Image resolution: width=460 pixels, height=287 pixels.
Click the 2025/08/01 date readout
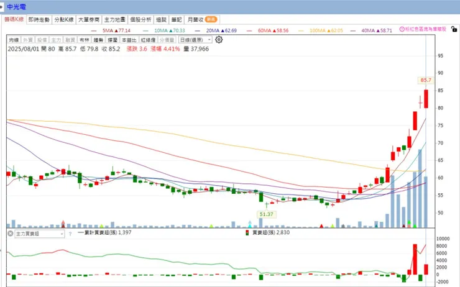[x=23, y=49]
